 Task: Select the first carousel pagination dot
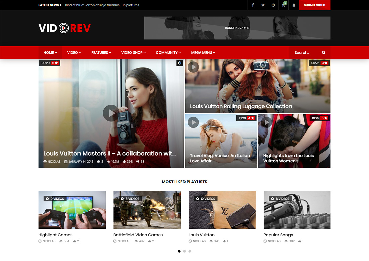tap(179, 251)
